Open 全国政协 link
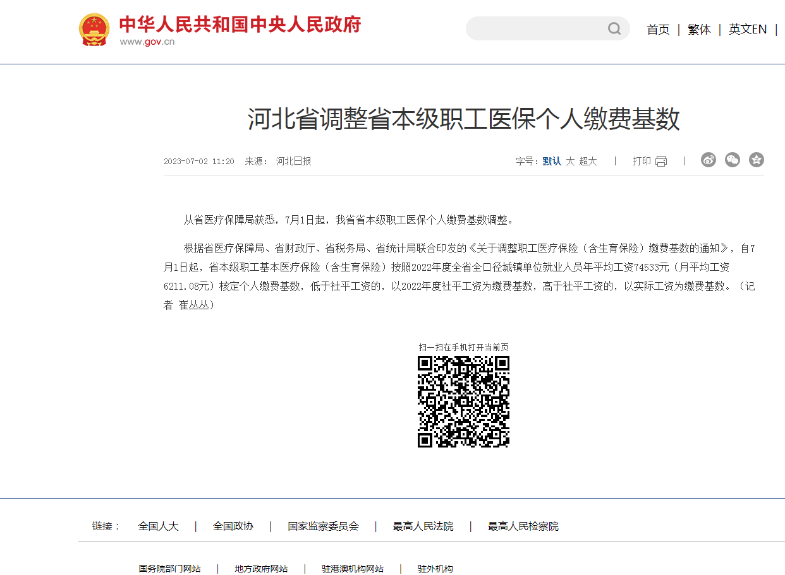Image resolution: width=785 pixels, height=575 pixels. click(x=233, y=526)
